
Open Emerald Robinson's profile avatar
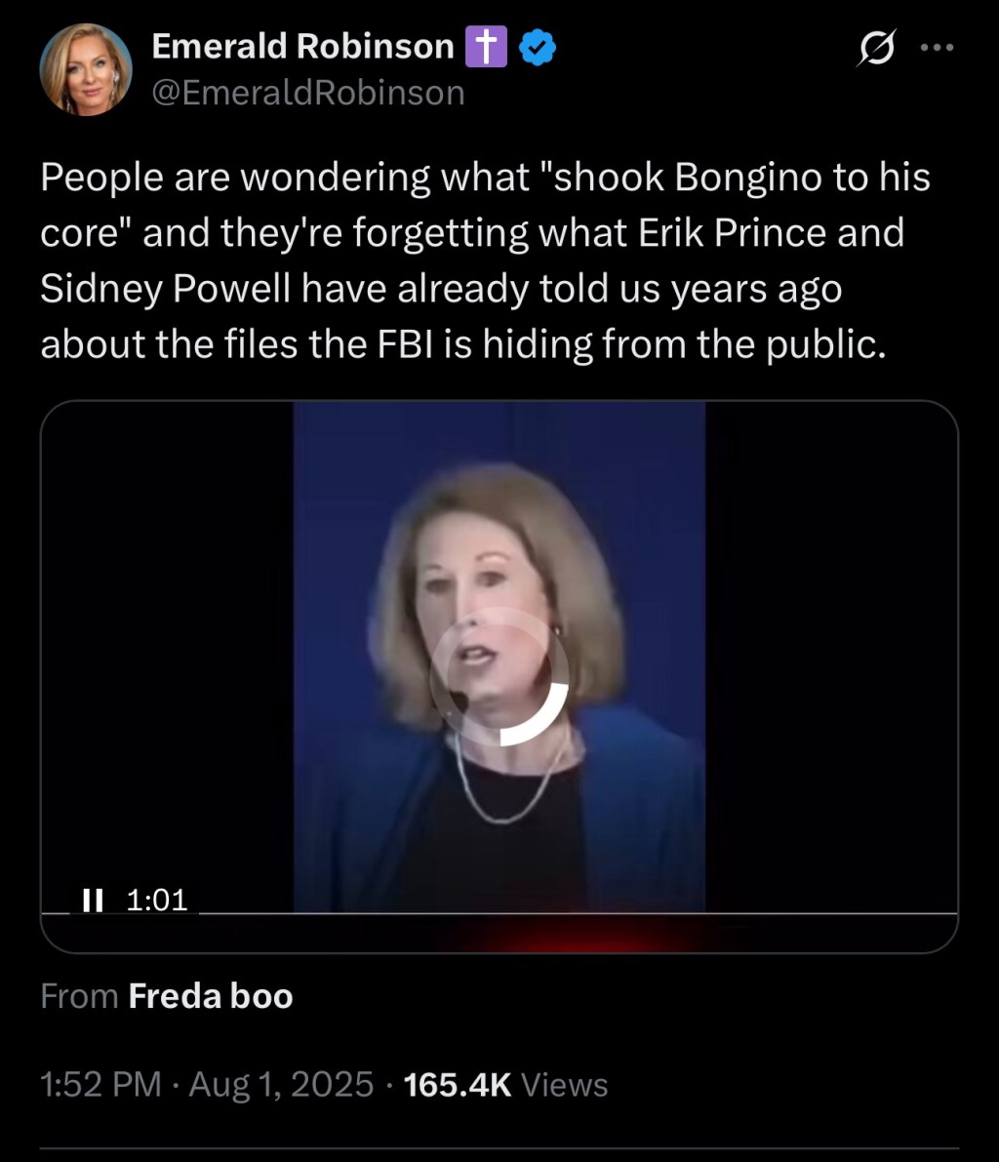(86, 69)
